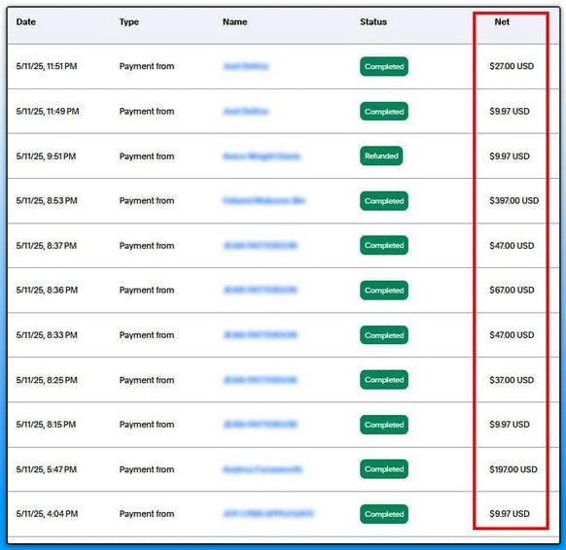Click $9.97 USD in the 11:49 PM row
The width and height of the screenshot is (566, 550).
510,112
